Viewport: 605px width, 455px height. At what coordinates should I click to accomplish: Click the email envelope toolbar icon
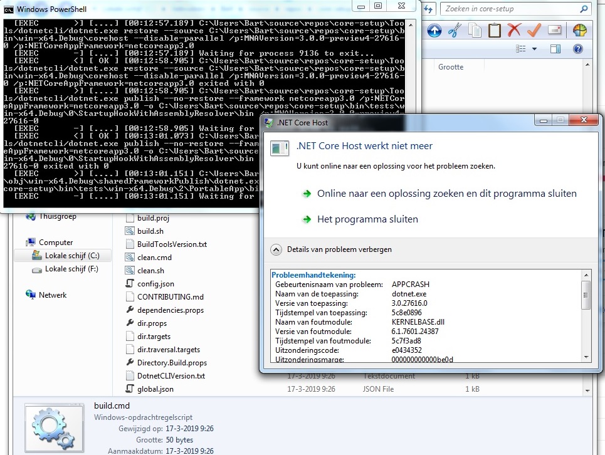[555, 31]
